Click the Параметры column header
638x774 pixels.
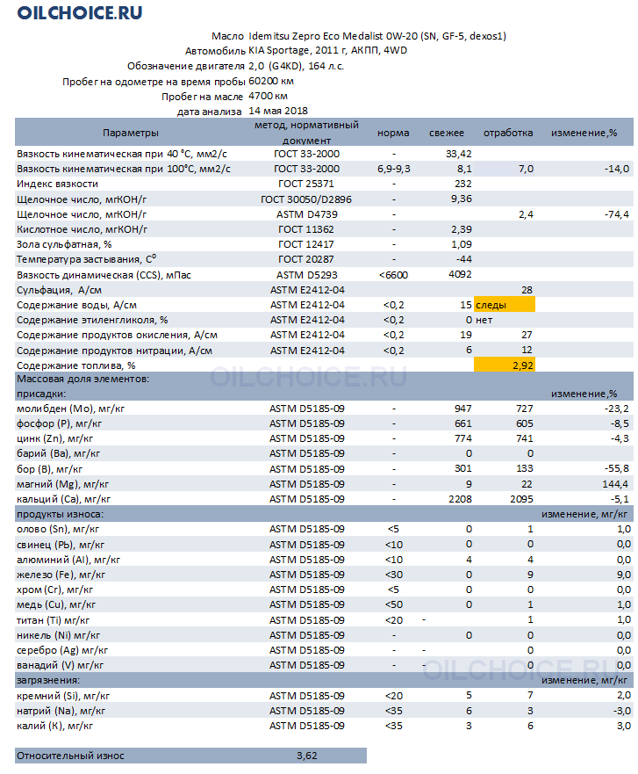pos(131,133)
